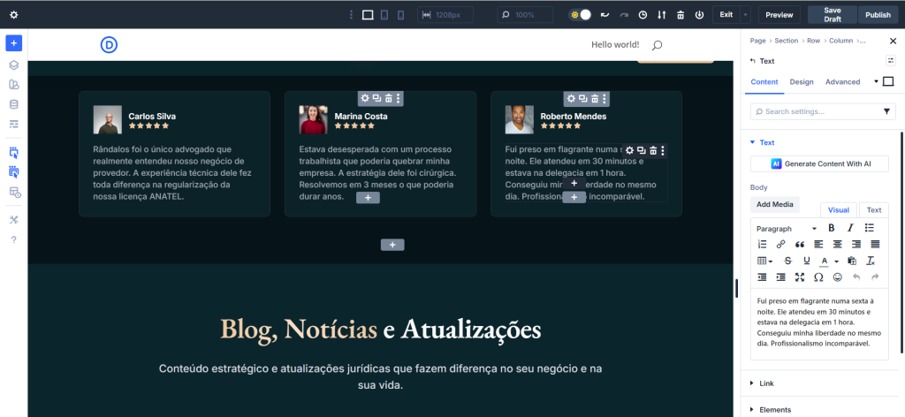This screenshot has width=905, height=417.
Task: Switch to phone view icon
Action: click(400, 15)
